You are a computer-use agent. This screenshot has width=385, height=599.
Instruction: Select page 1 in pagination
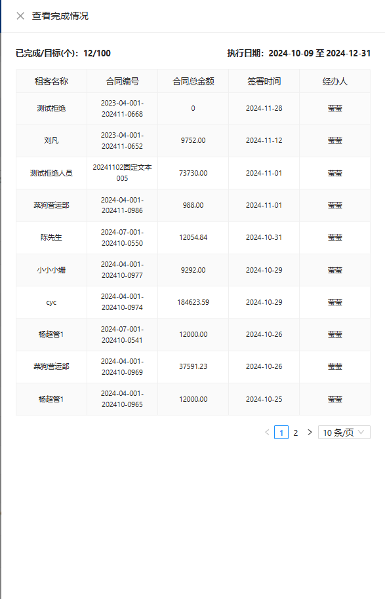click(x=281, y=433)
